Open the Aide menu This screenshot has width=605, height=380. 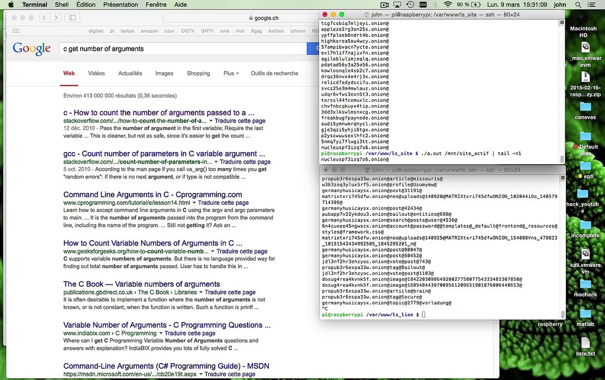coord(181,5)
